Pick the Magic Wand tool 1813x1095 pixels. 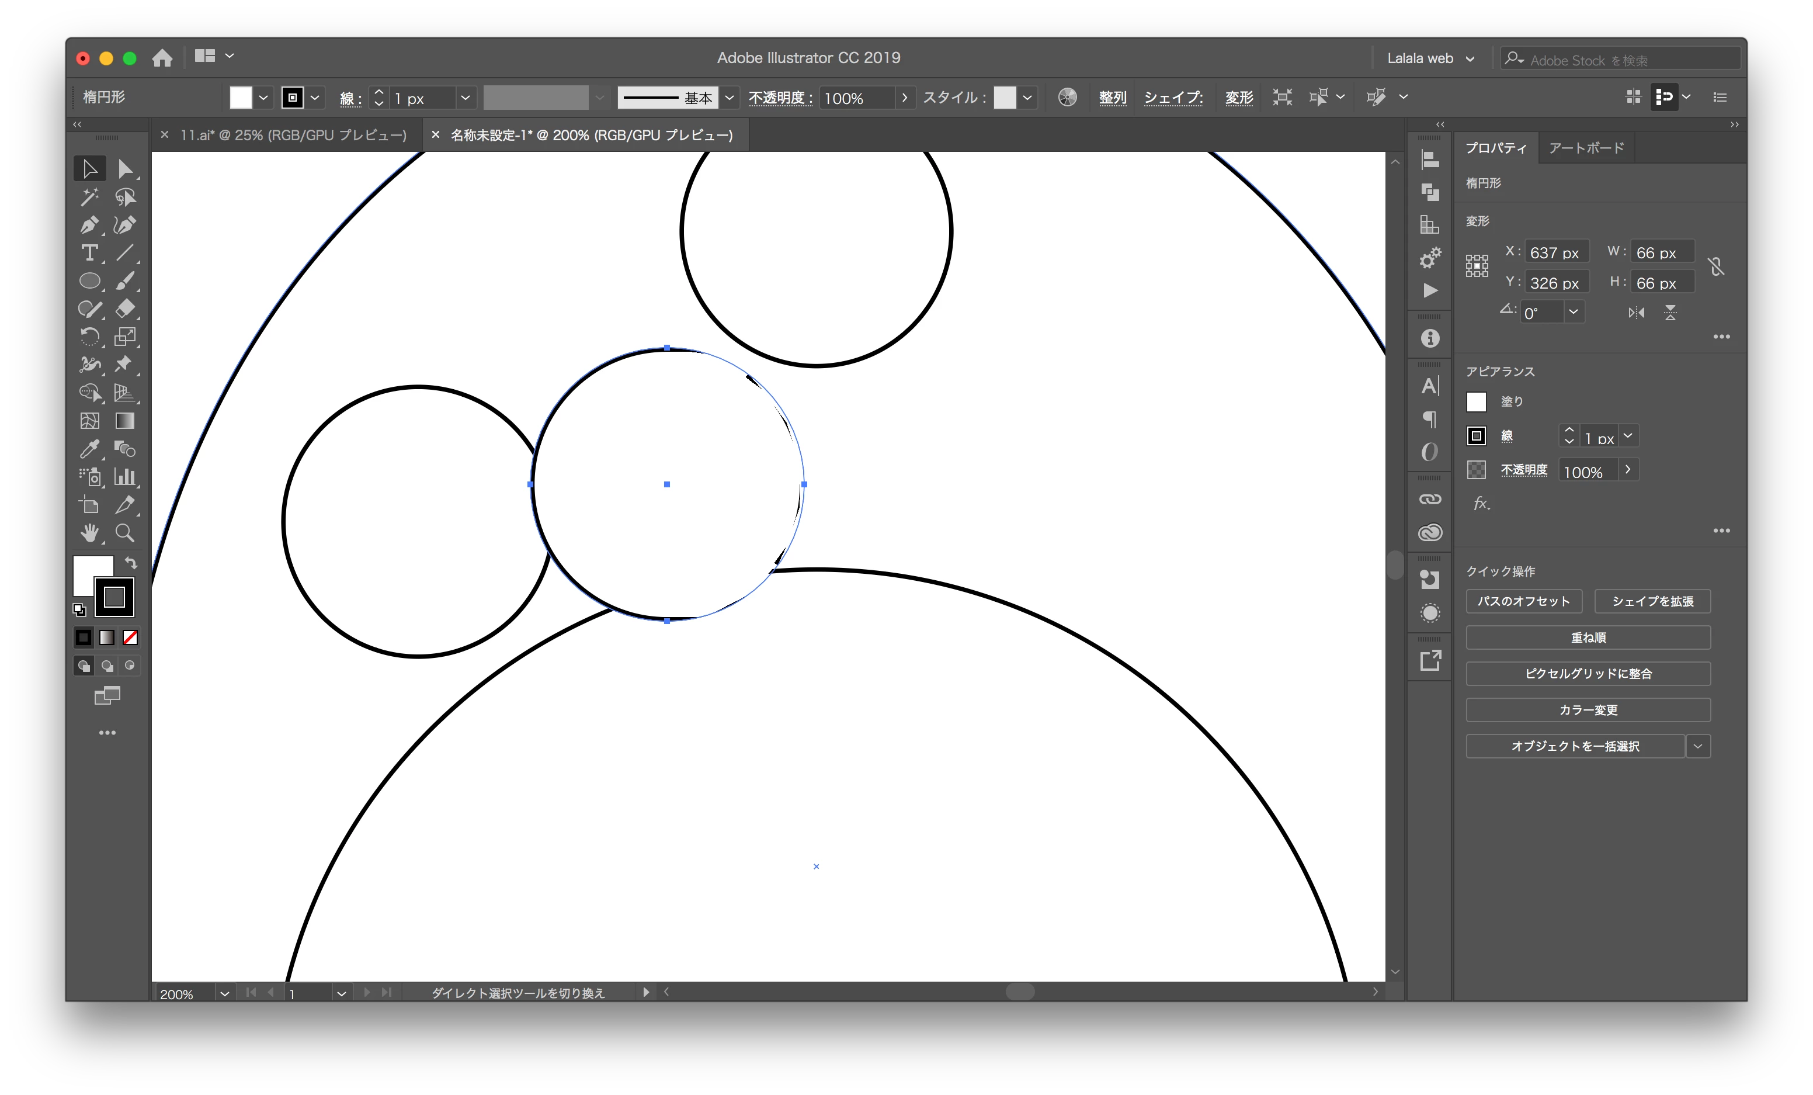(89, 197)
